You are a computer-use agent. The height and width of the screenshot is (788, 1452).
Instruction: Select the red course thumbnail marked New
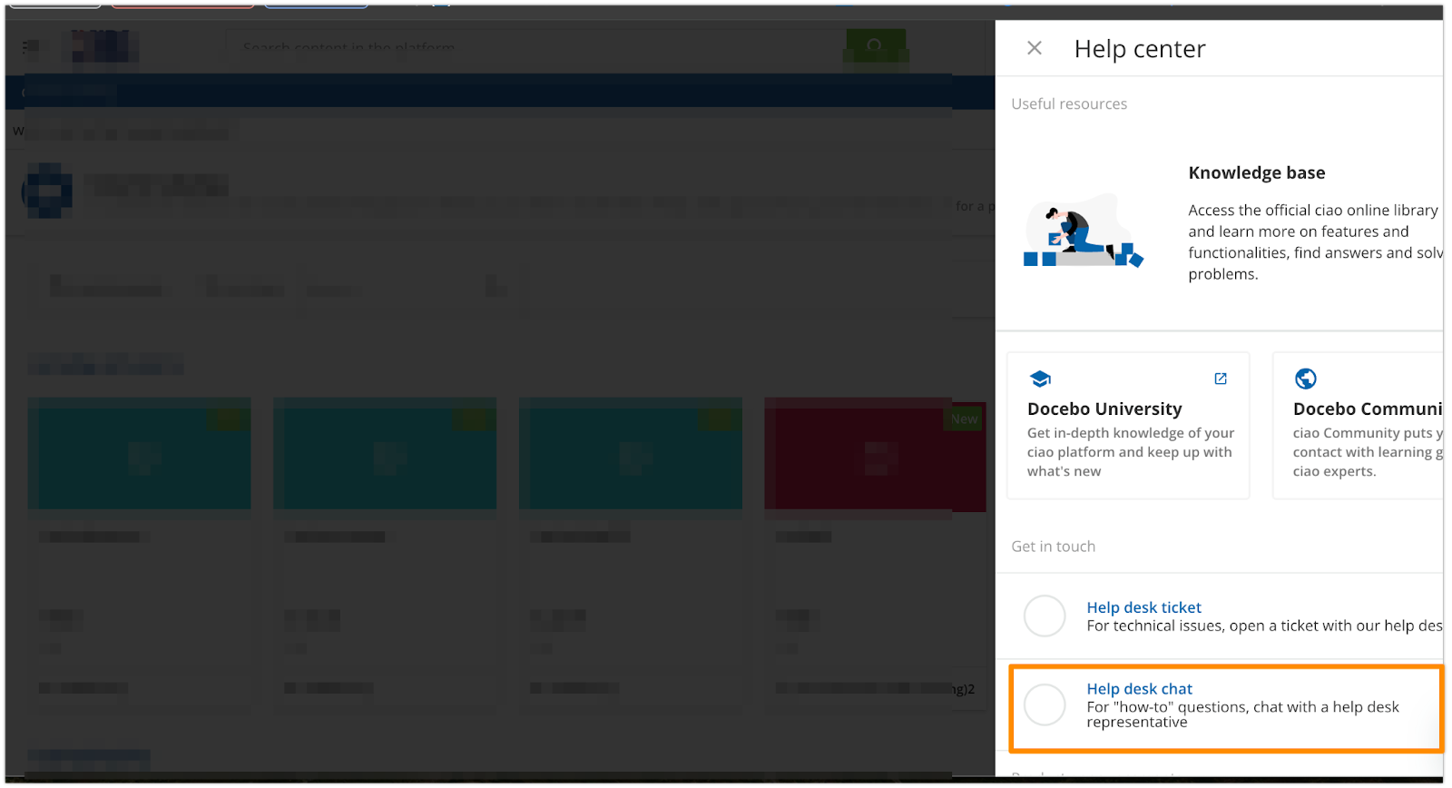(874, 454)
